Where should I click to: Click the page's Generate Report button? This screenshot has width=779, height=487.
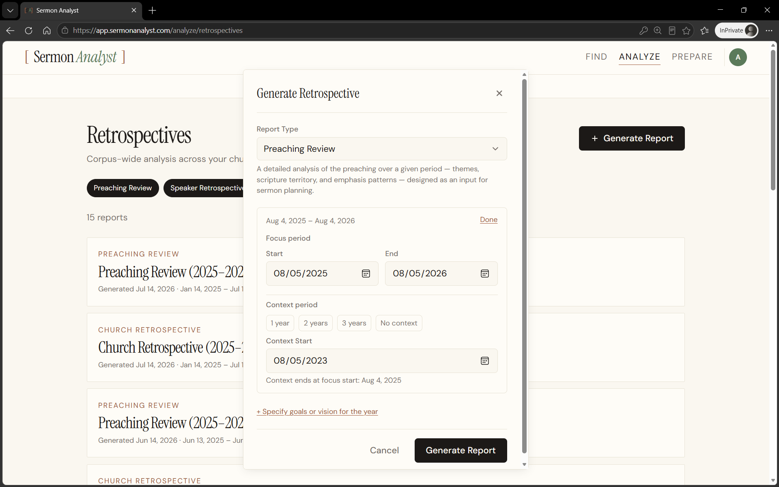click(x=632, y=138)
